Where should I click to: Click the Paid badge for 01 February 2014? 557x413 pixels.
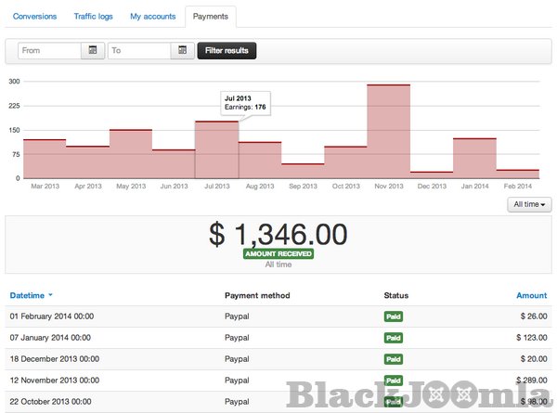[395, 316]
